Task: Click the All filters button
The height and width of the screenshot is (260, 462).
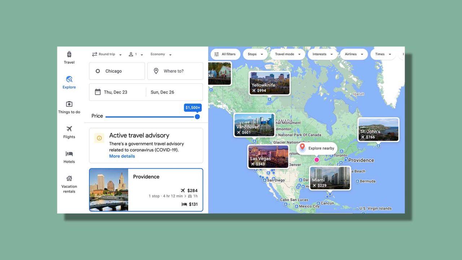Action: [226, 54]
